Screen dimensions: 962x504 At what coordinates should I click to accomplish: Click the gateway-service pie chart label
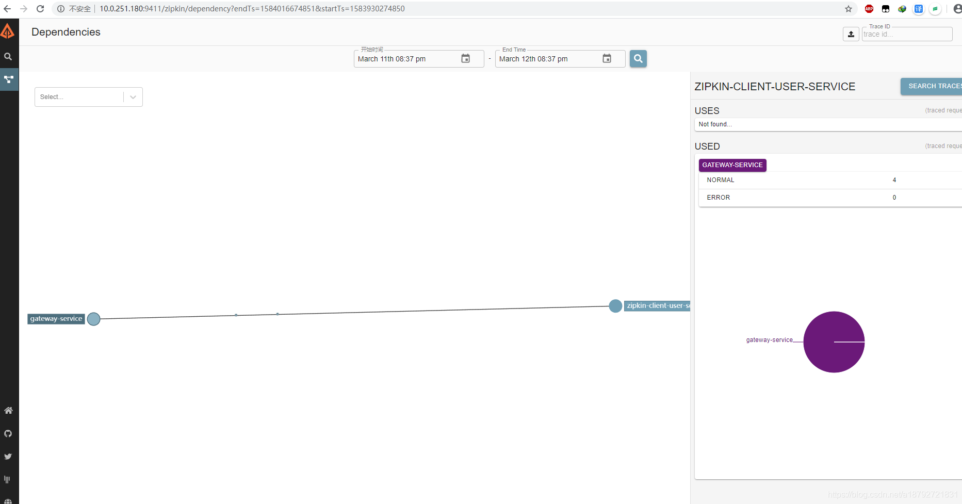[769, 340]
